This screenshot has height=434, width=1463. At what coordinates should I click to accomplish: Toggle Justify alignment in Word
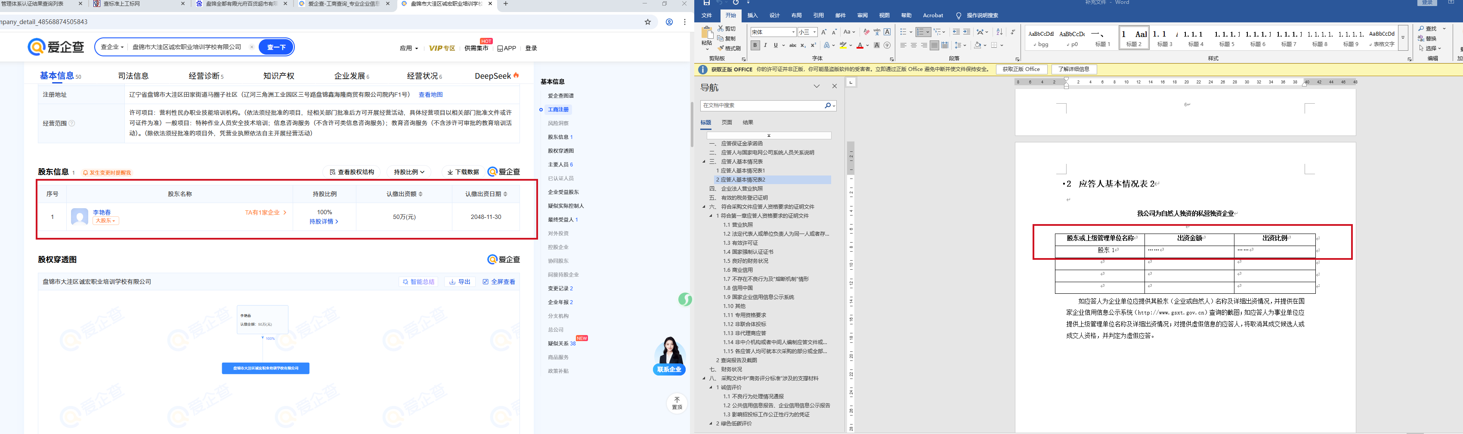point(934,46)
